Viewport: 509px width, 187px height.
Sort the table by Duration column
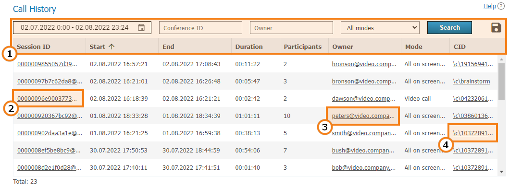click(x=249, y=47)
